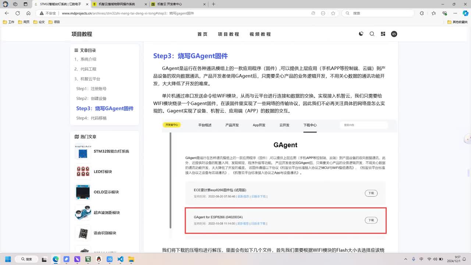Click the 不安全 site security warning
Screen dimensions: 471x265
[x=48, y=13]
